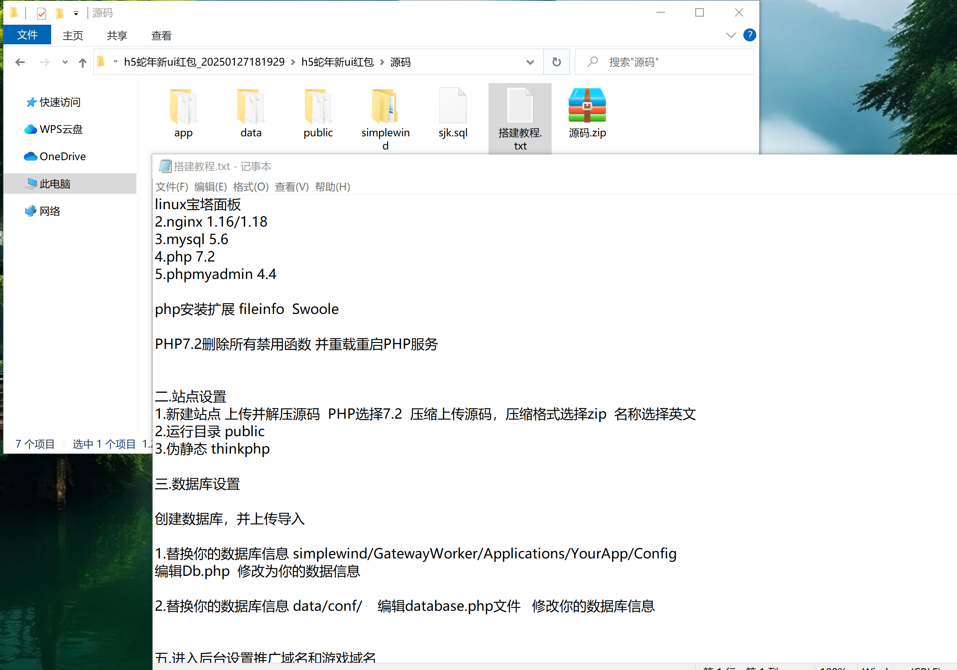Click the Explorer title bar folder icon
Image resolution: width=957 pixels, height=670 pixels.
click(x=14, y=13)
